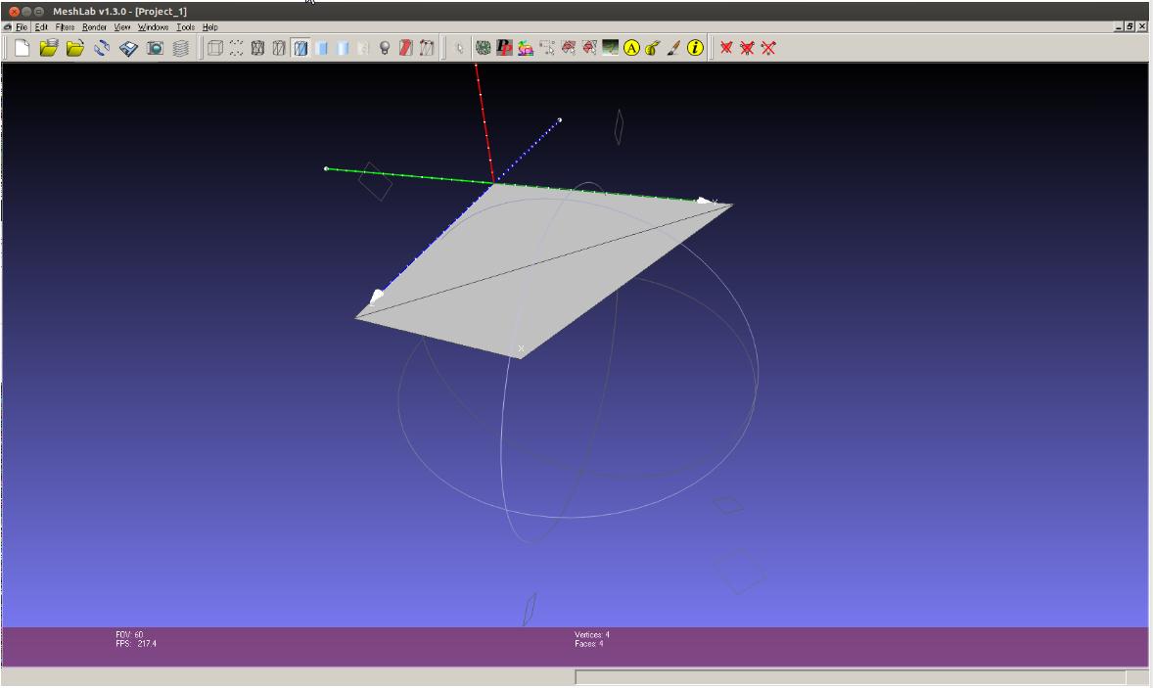This screenshot has width=1153, height=688.
Task: Create a new empty project
Action: point(22,48)
